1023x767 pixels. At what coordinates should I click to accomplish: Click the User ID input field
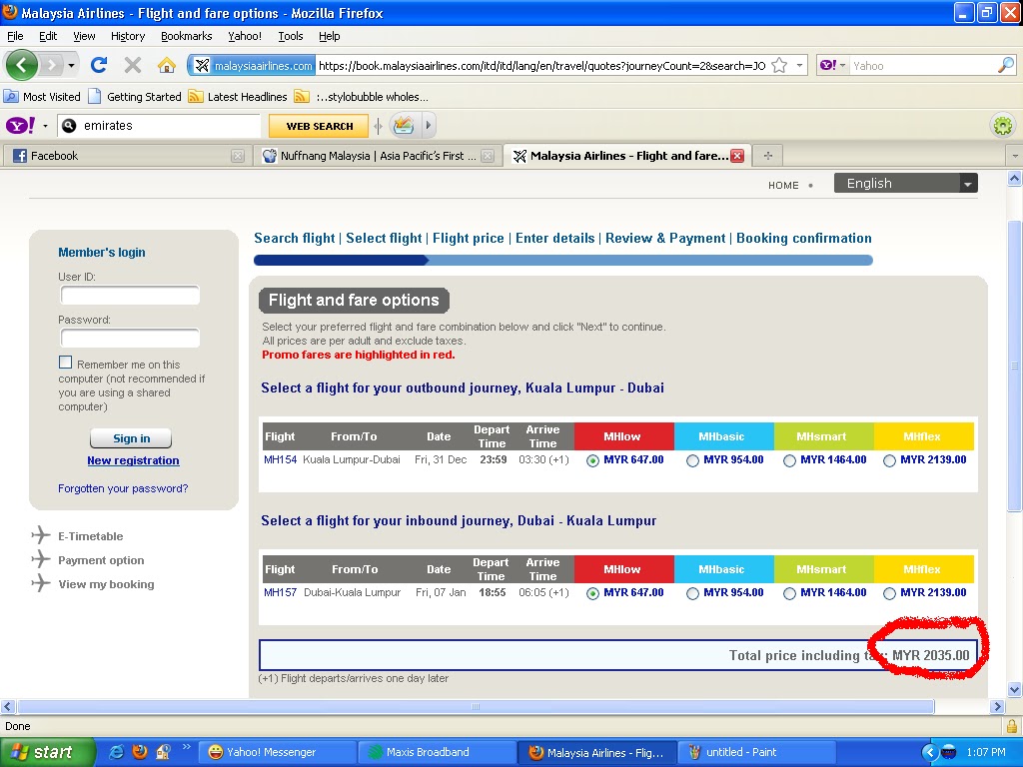[x=130, y=296]
